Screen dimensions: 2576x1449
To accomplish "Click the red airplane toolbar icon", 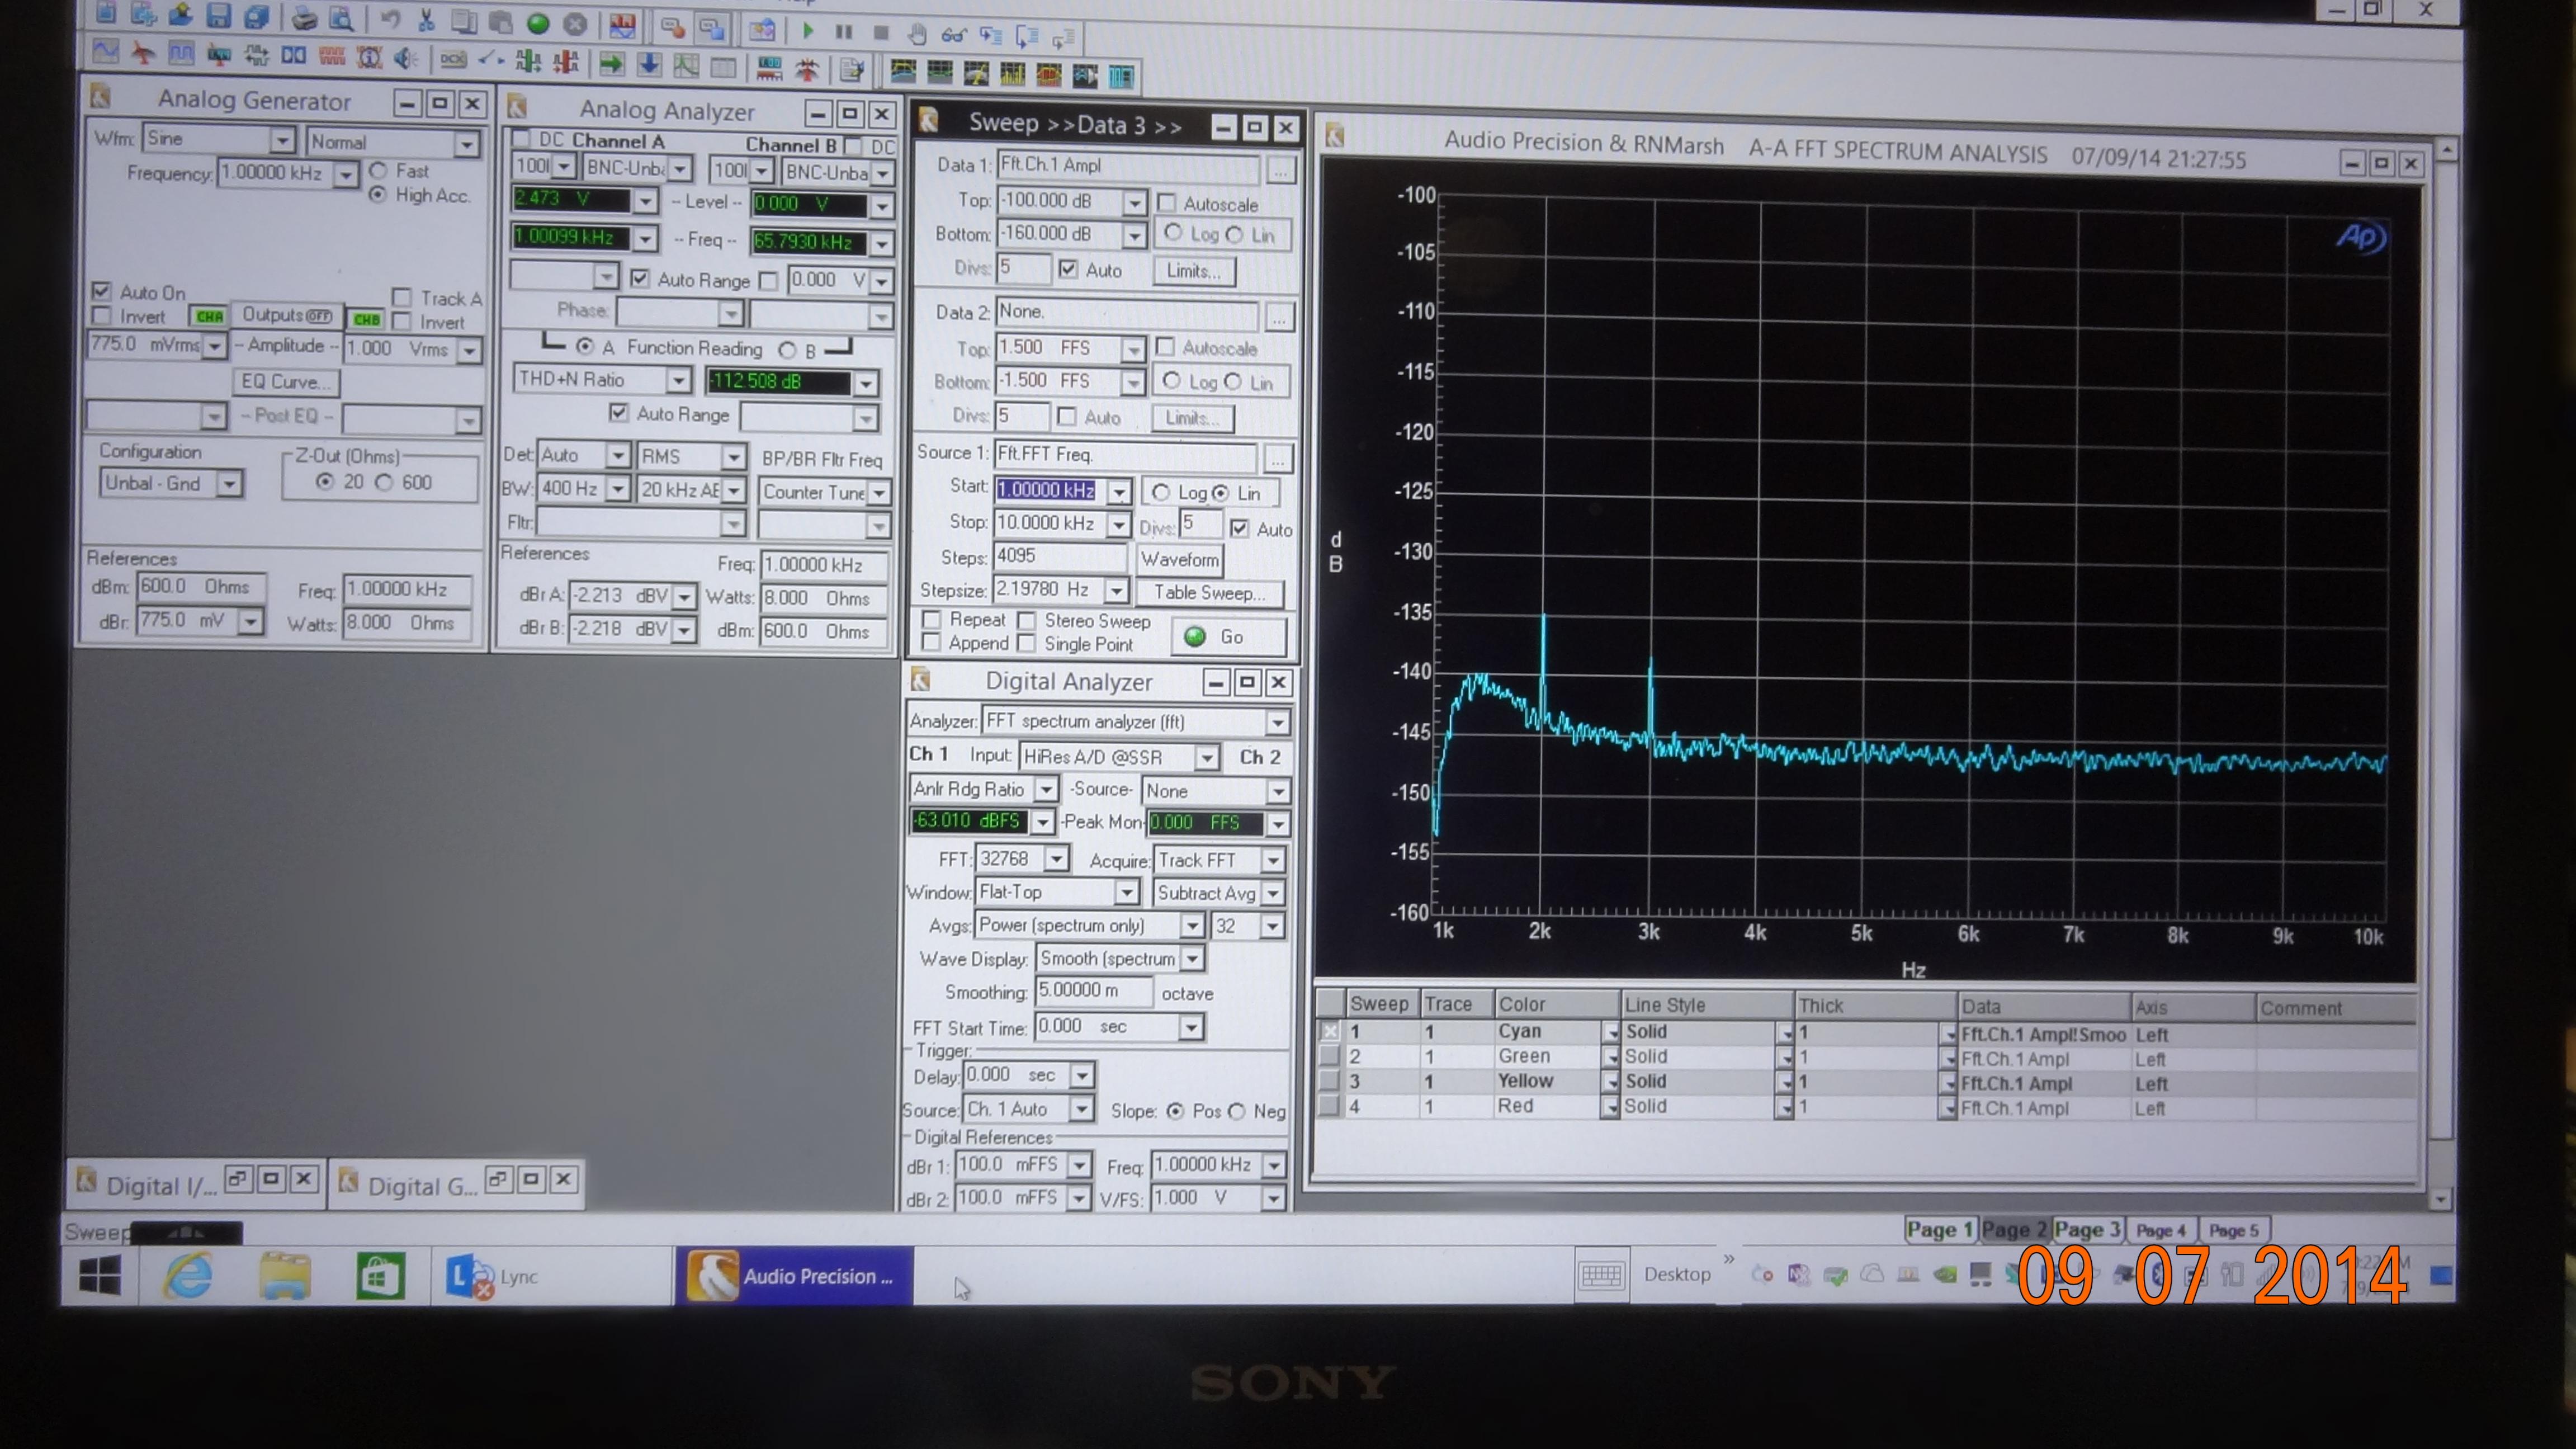I will click(x=143, y=52).
